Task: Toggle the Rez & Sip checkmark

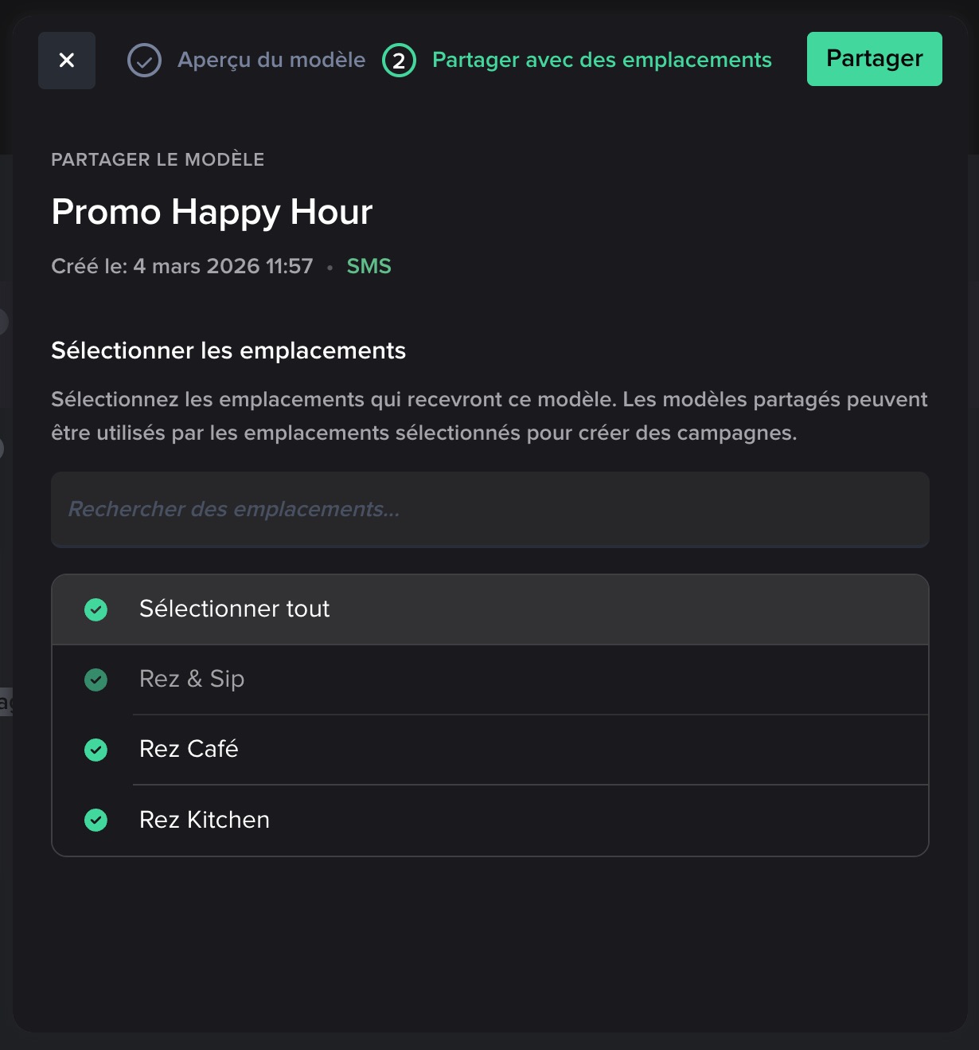Action: click(96, 680)
